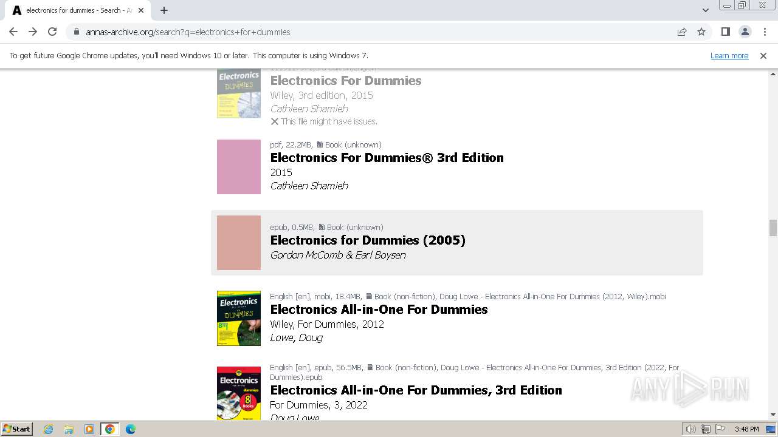The width and height of the screenshot is (778, 437).
Task: View site information lock icon
Action: pos(76,32)
